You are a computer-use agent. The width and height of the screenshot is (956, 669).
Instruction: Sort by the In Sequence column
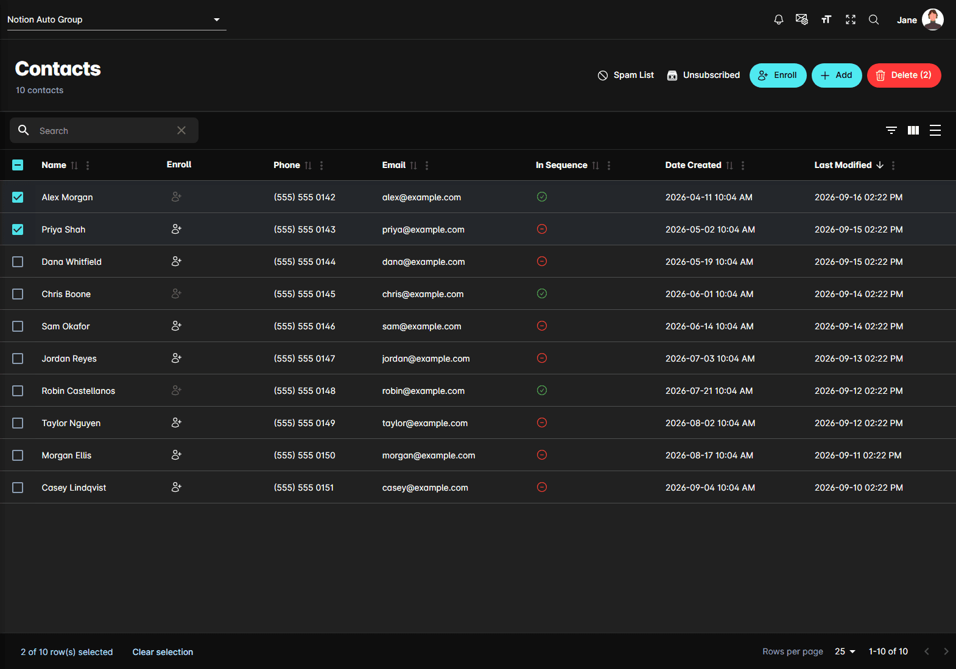point(596,166)
